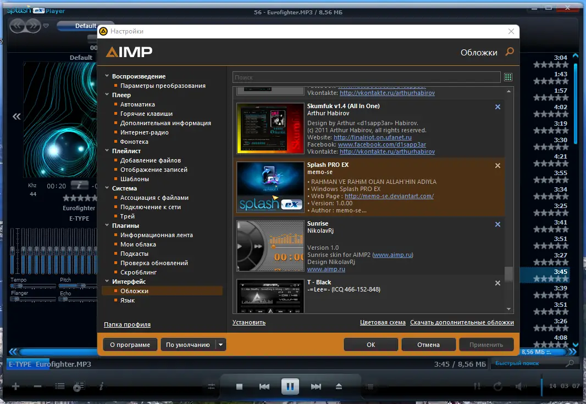Click the OK button
586x404 pixels.
click(371, 345)
